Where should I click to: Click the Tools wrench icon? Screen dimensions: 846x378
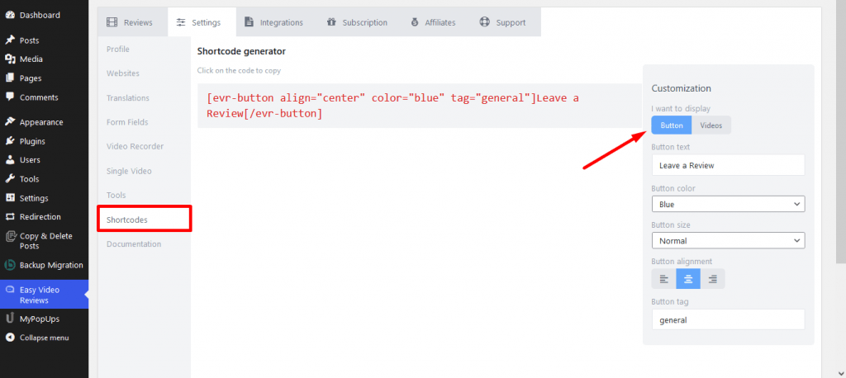pos(10,179)
